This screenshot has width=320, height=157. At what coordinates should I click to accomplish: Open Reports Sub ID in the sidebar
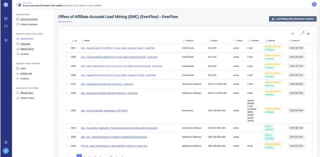(x=27, y=49)
